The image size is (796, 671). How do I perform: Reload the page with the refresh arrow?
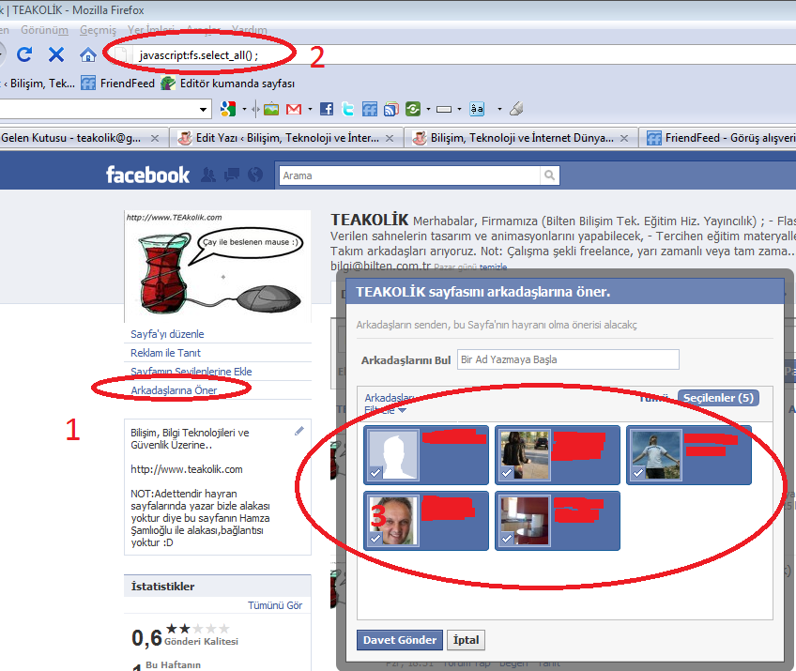[x=23, y=54]
